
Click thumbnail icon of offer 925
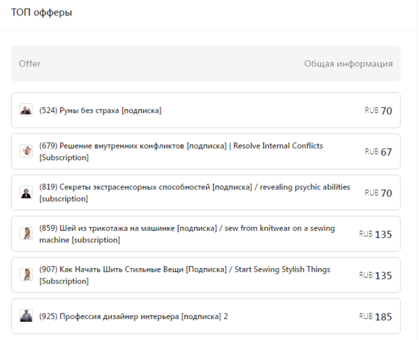(x=26, y=316)
